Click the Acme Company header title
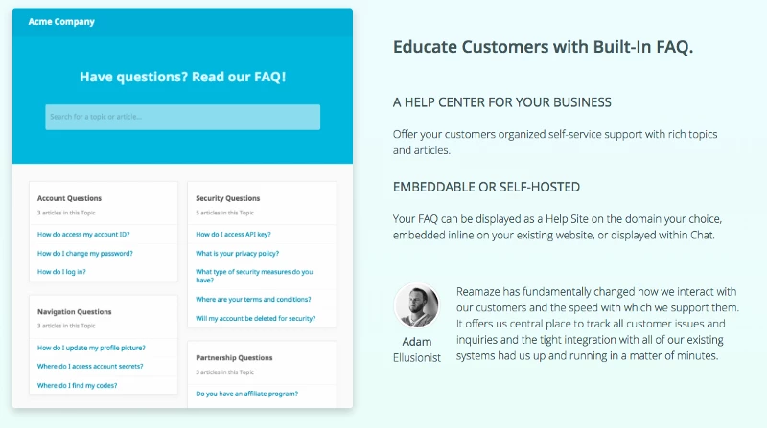Screen dimensions: 767x428 tap(61, 21)
